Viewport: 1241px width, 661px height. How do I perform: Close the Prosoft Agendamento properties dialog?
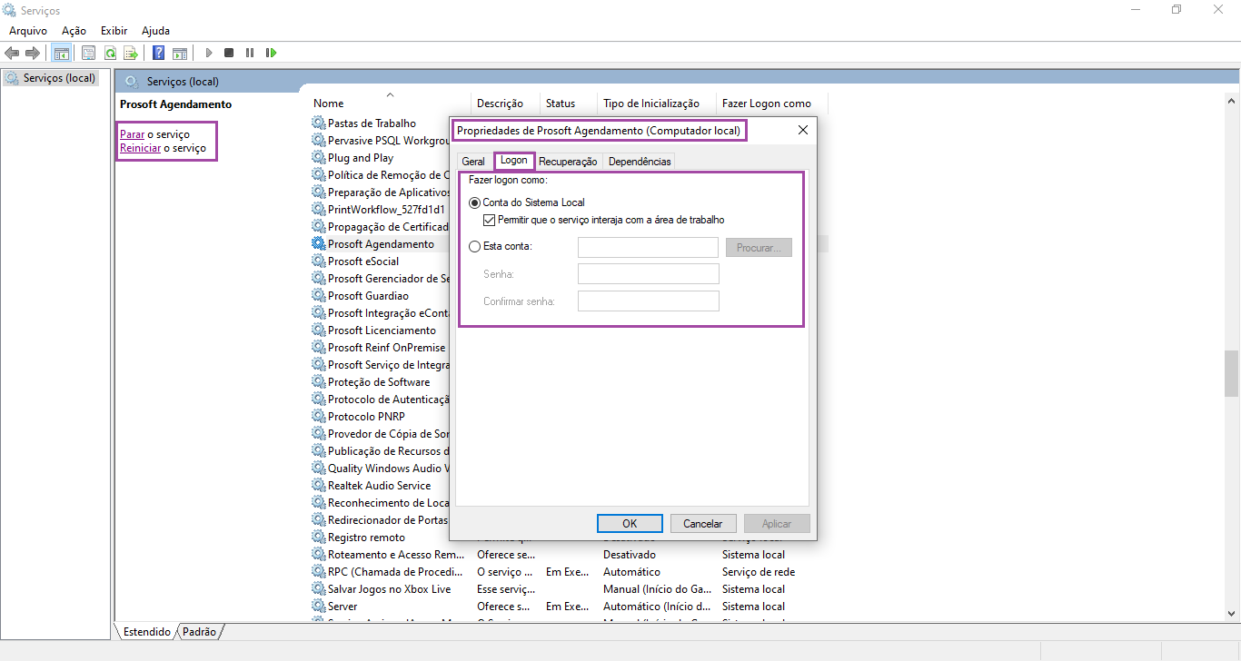[x=803, y=131]
